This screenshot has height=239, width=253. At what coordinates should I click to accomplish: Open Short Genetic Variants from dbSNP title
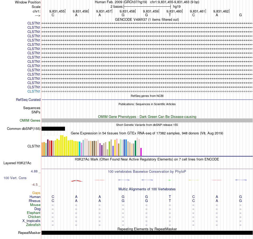pyautogui.click(x=147, y=125)
